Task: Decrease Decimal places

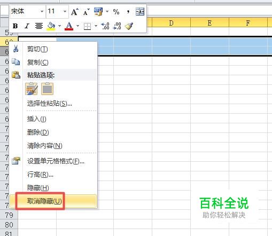Action: point(117,26)
